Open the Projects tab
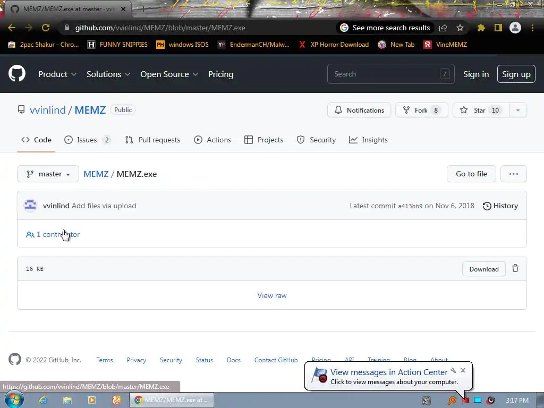This screenshot has height=408, width=544. [263, 140]
